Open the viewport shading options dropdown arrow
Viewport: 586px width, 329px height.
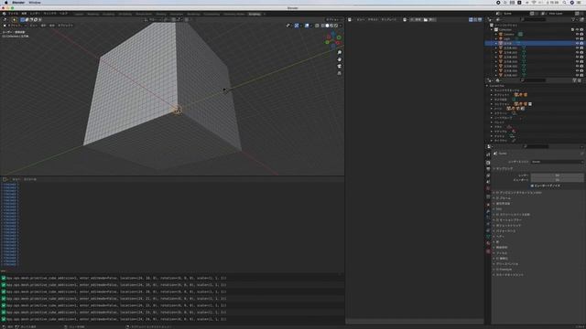point(341,26)
